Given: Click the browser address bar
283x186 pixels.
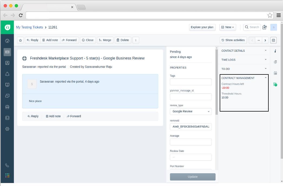Looking at the screenshot, I should point(149,15).
